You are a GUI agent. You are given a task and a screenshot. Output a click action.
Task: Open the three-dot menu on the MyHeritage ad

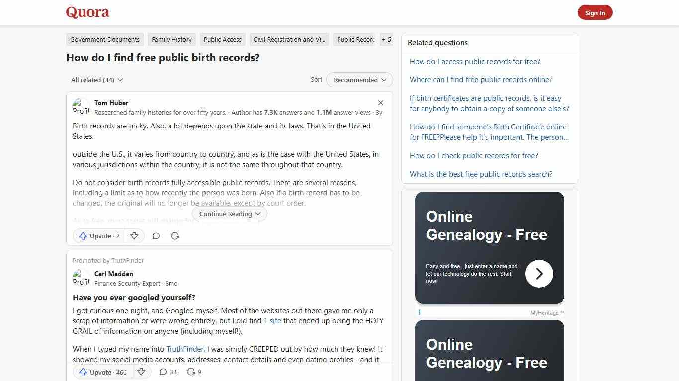point(420,312)
